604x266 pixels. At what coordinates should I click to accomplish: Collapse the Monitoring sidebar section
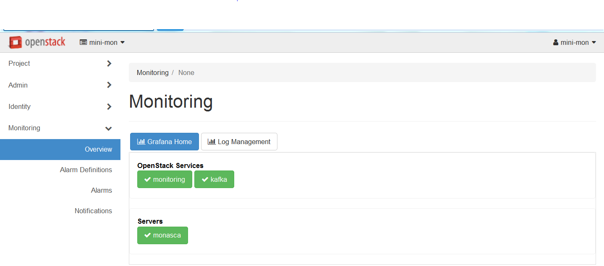click(60, 128)
